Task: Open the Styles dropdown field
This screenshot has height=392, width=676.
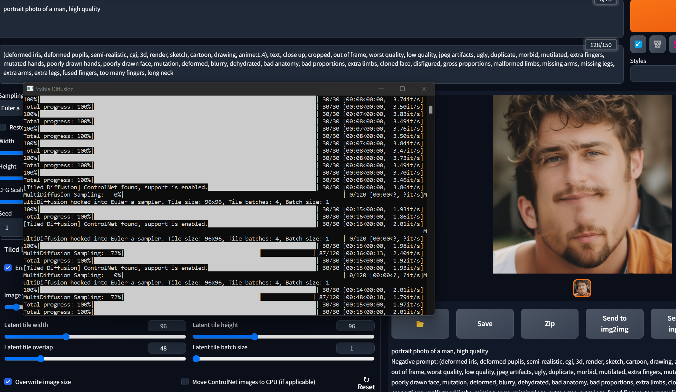Action: click(653, 74)
